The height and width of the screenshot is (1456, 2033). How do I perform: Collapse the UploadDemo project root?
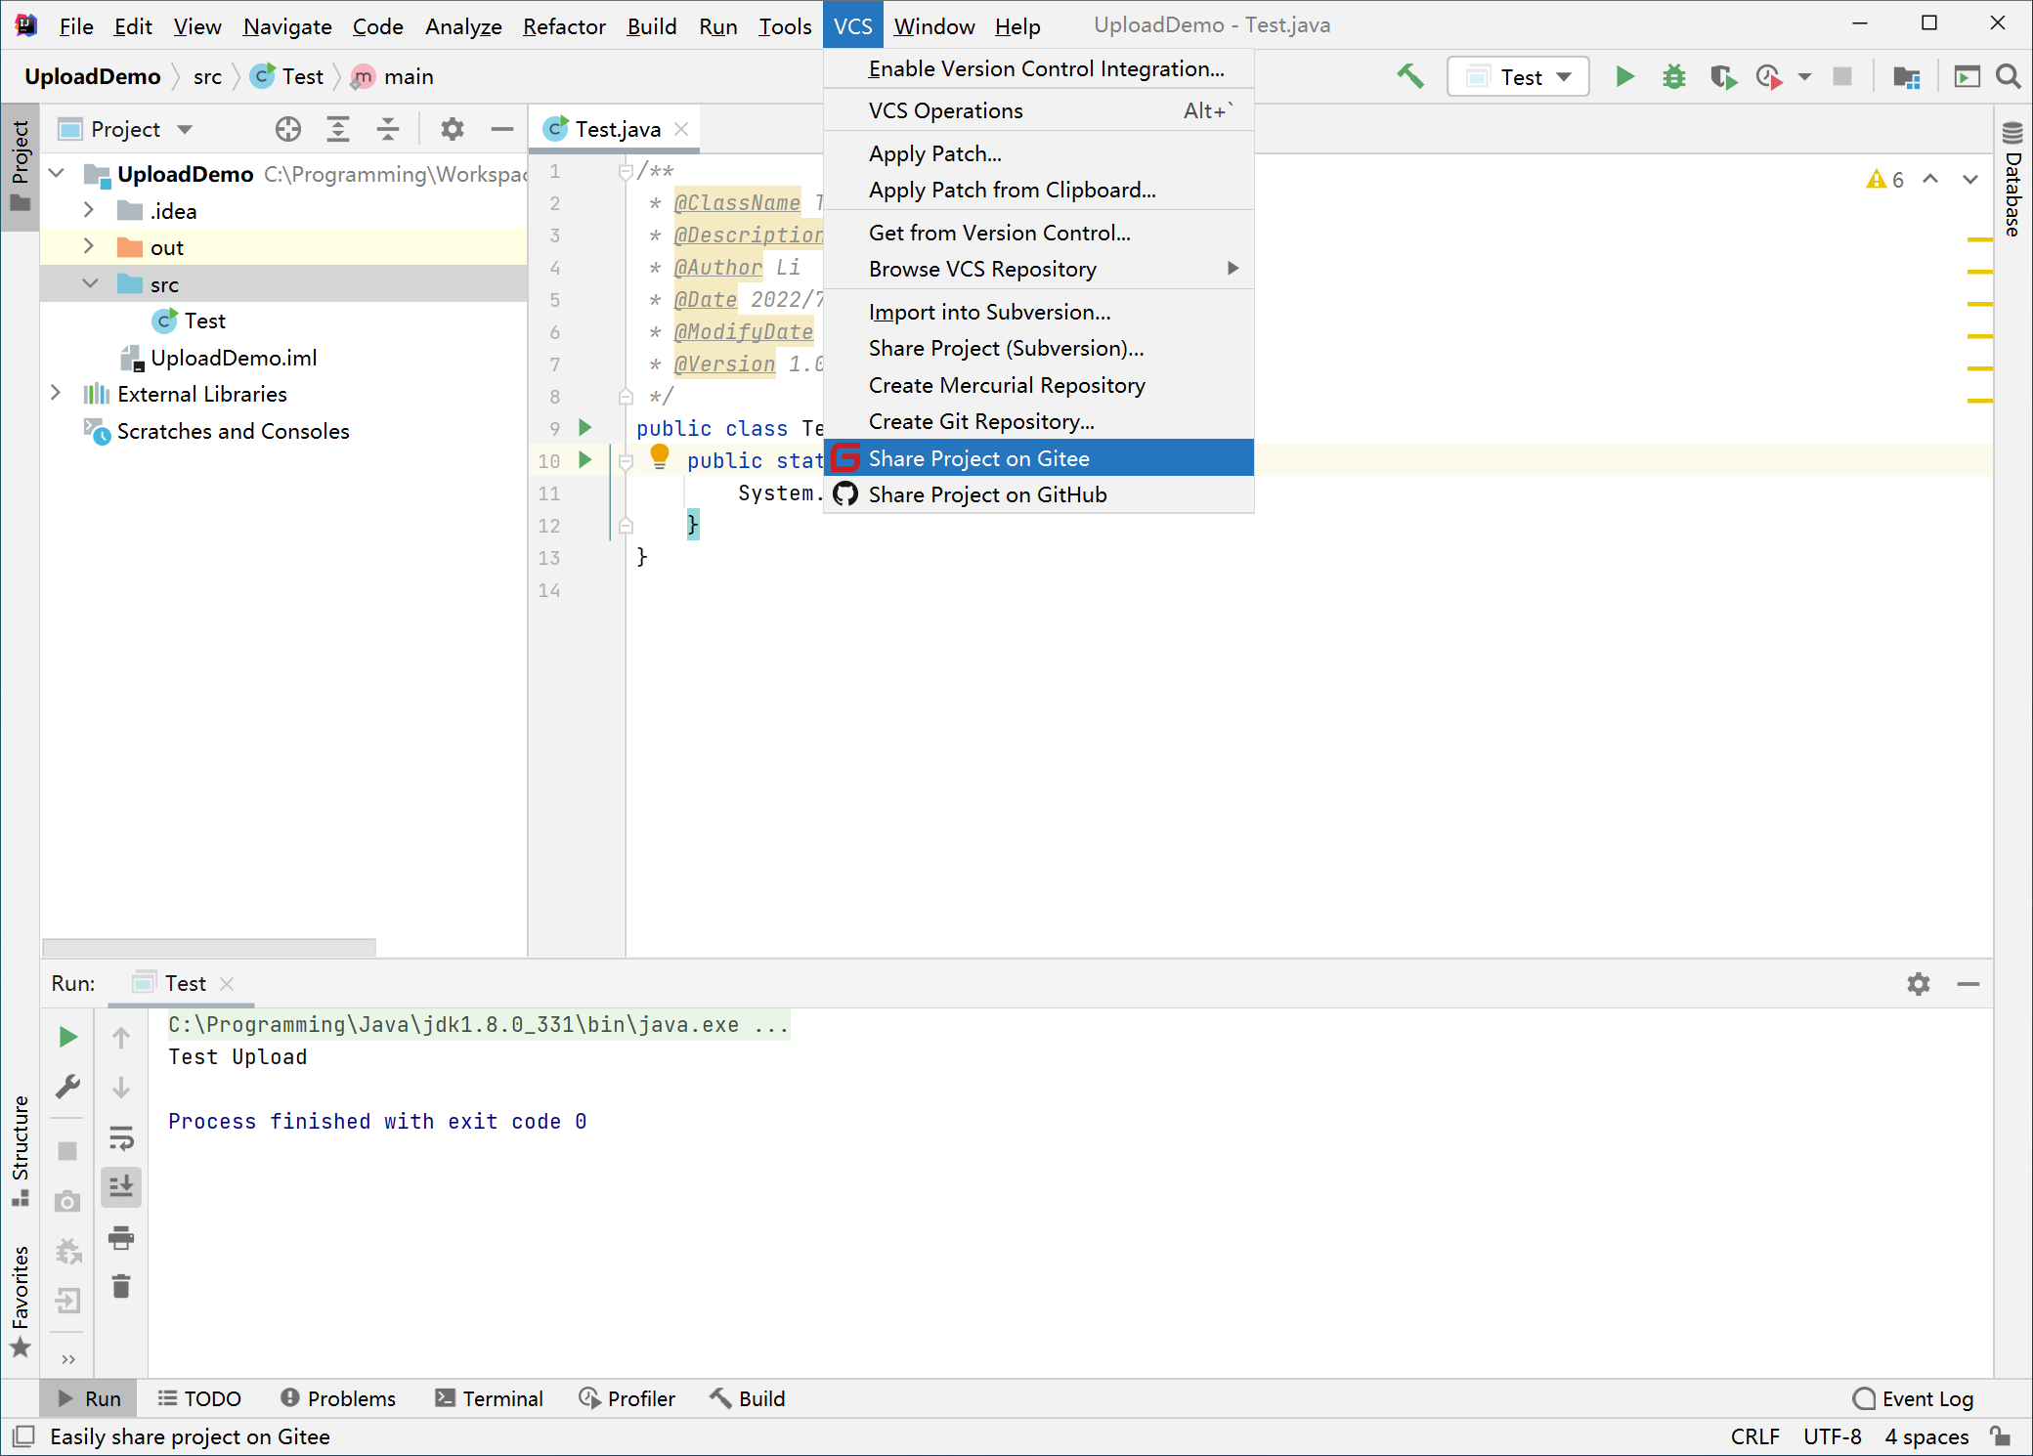[x=57, y=174]
